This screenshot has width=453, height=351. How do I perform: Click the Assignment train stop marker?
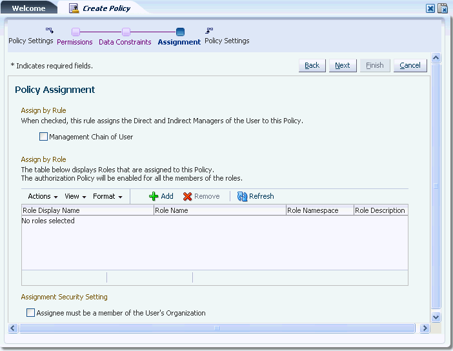coord(180,32)
